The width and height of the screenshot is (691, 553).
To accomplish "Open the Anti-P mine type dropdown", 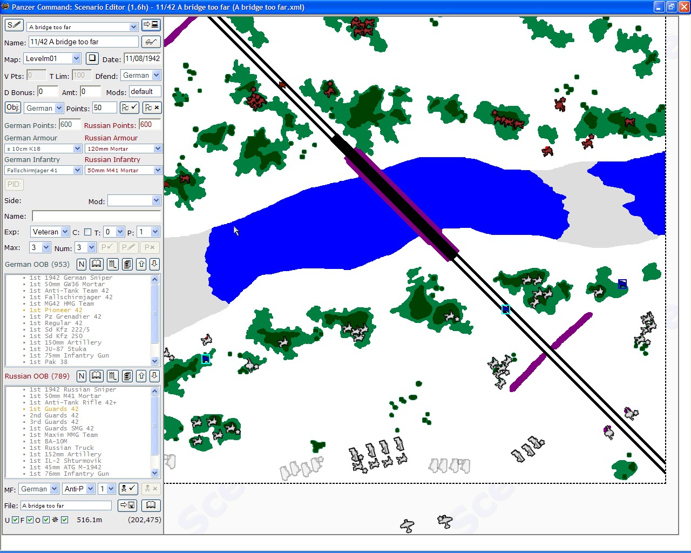I will click(x=90, y=489).
